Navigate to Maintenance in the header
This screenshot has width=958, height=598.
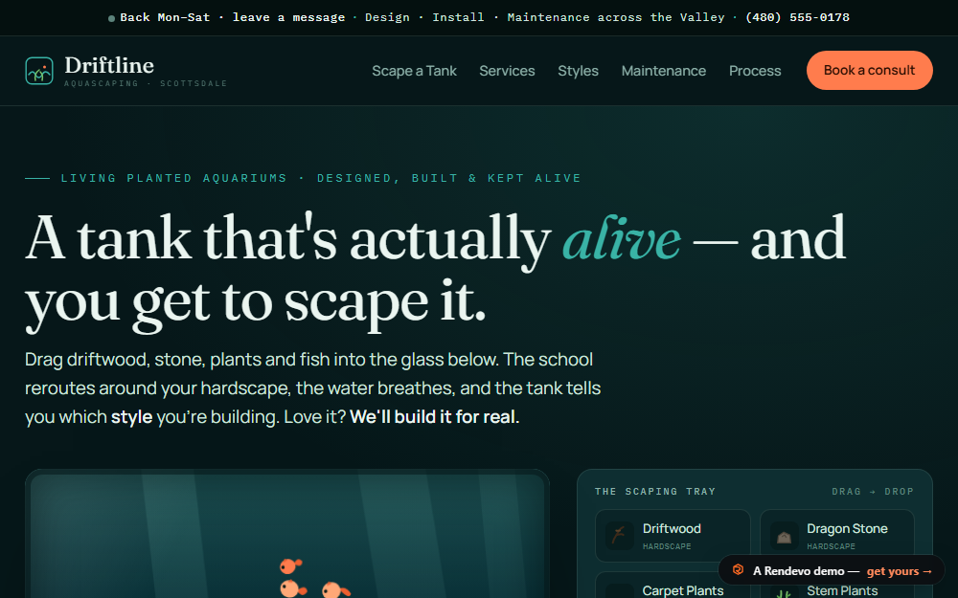tap(664, 71)
